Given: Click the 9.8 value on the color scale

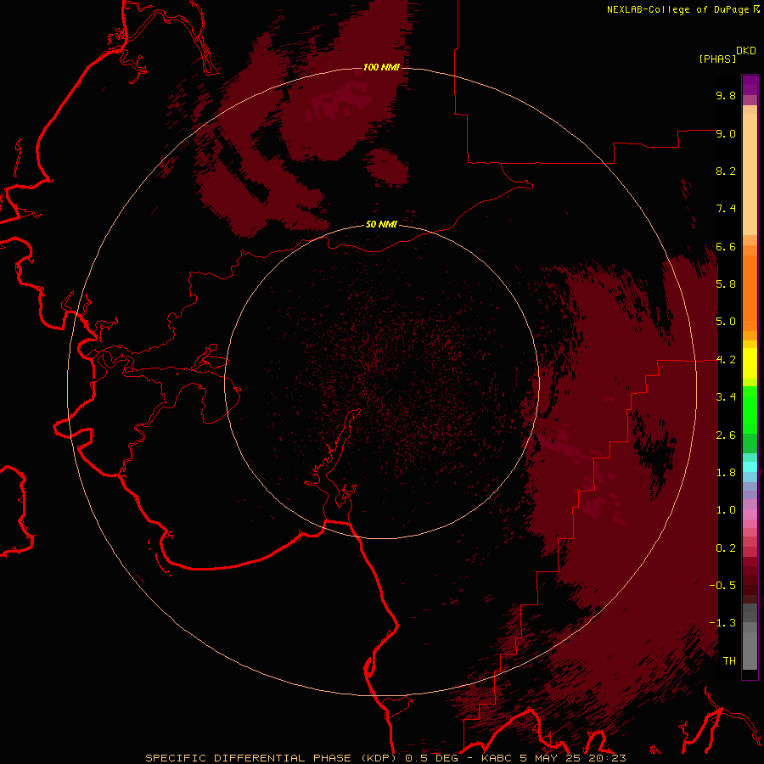Looking at the screenshot, I should [x=726, y=95].
